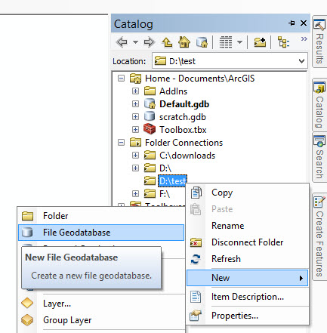Expand the Default.gdb tree node
The width and height of the screenshot is (327, 333).
[x=135, y=103]
